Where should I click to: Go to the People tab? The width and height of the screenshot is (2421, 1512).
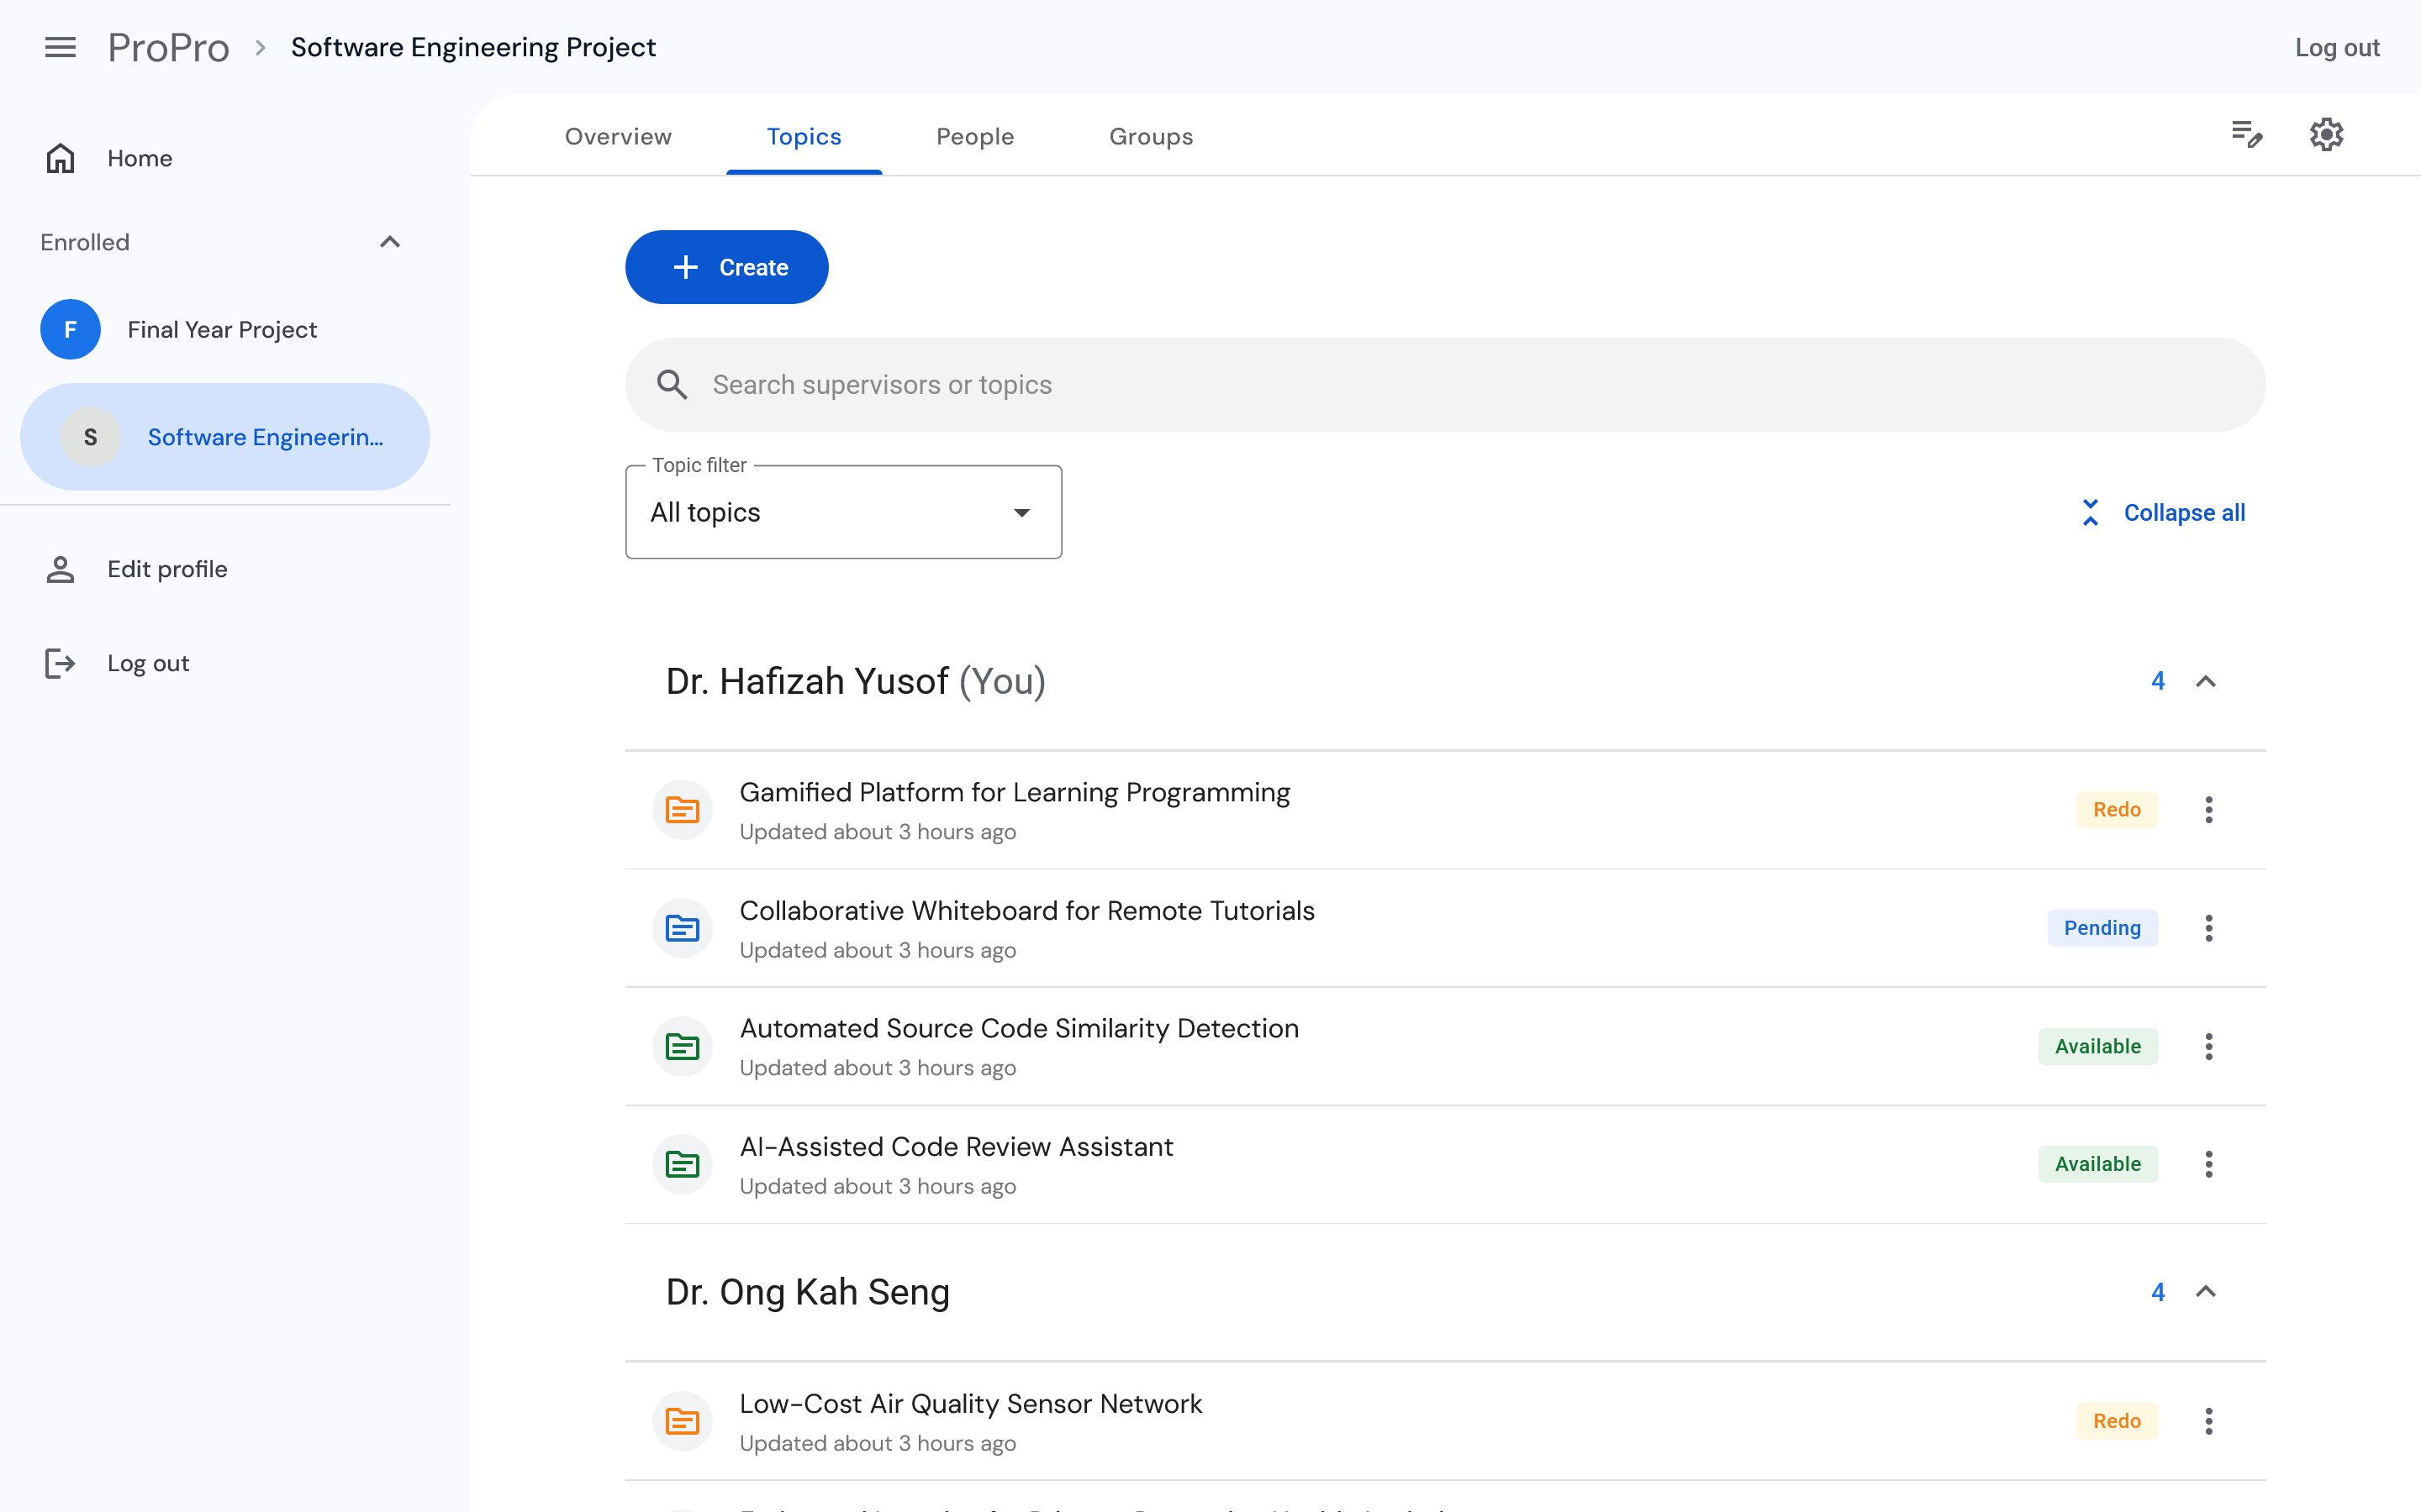(x=975, y=136)
